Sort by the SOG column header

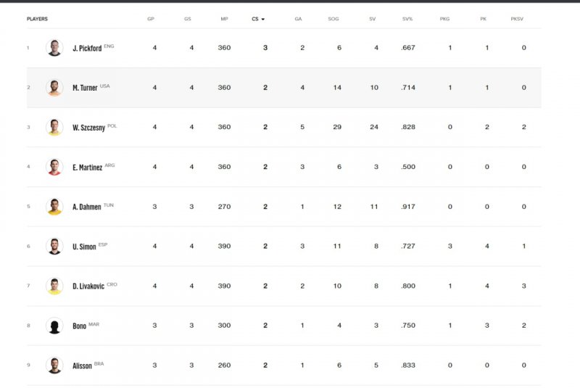[333, 19]
